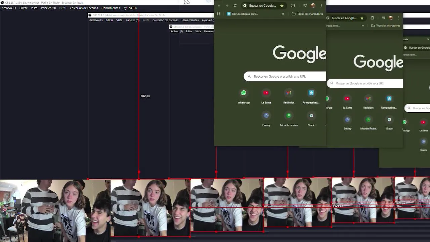Open profile avatar in second Chrome window

coord(391,18)
